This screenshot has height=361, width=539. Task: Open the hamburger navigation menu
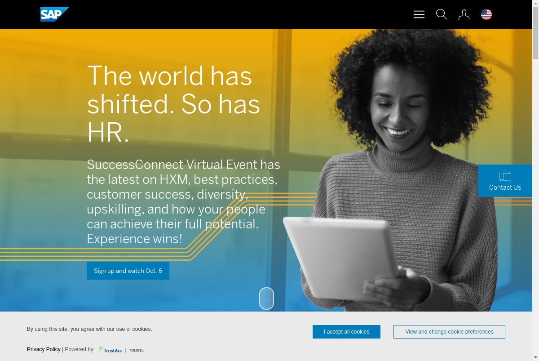(x=419, y=14)
